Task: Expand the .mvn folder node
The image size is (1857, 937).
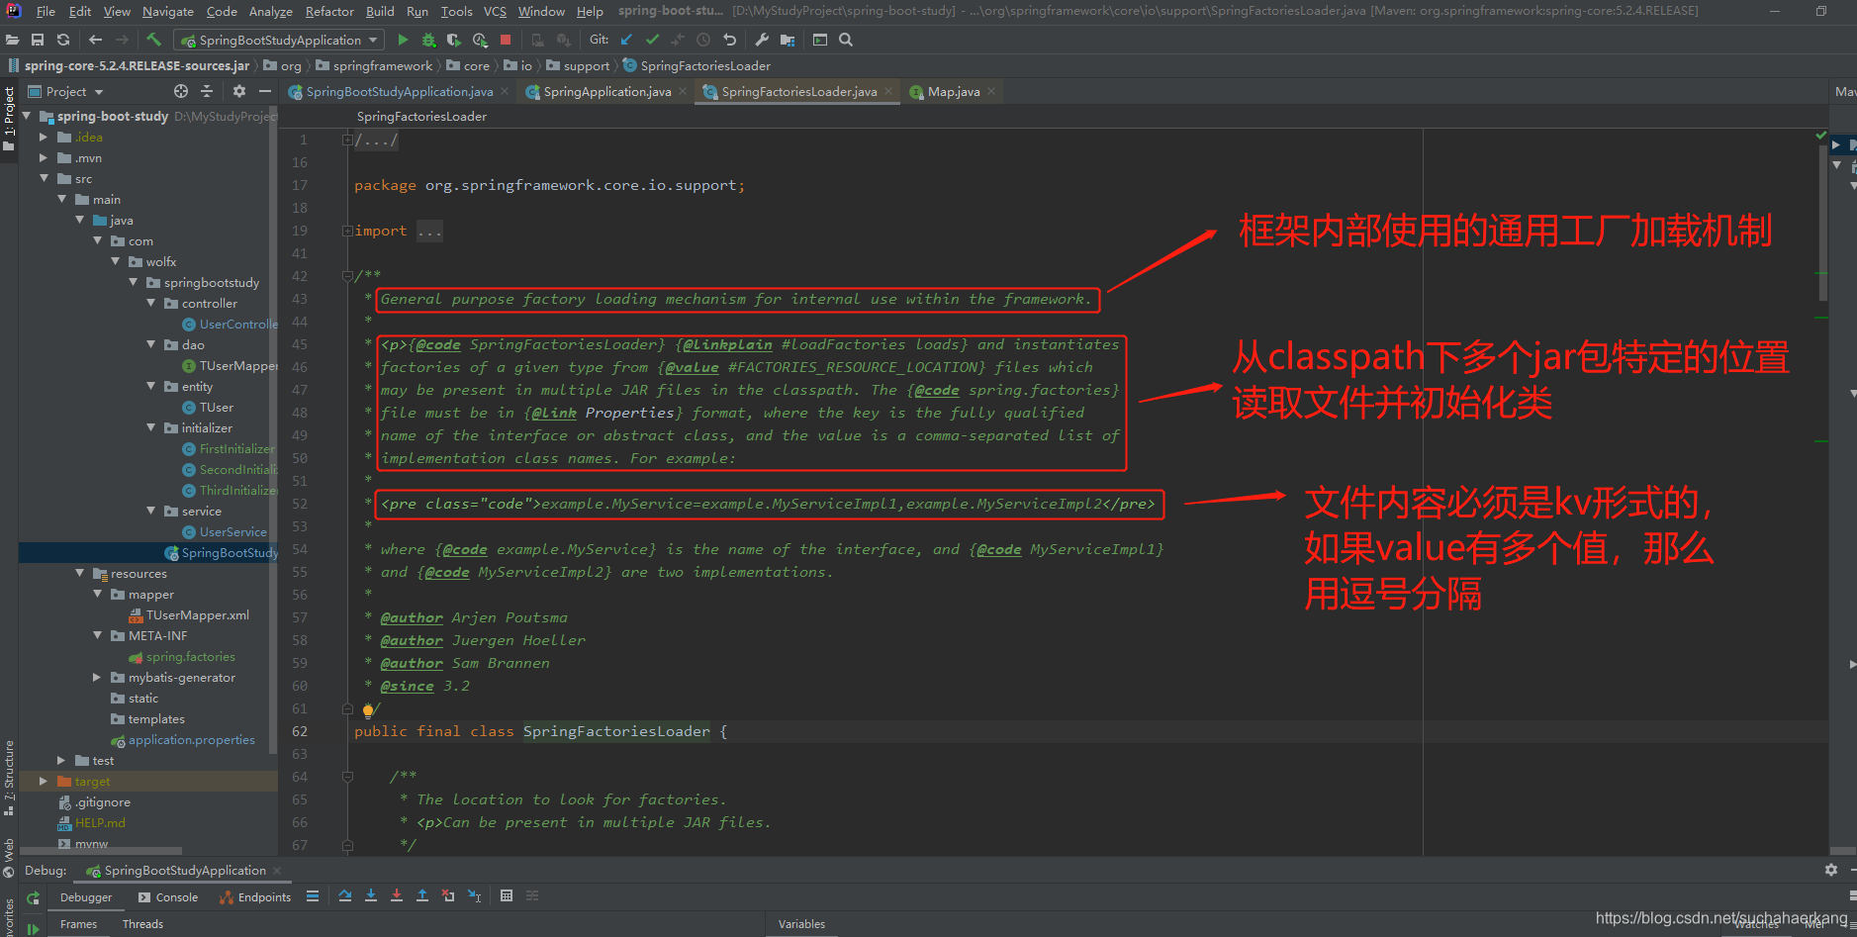Action: click(x=44, y=158)
